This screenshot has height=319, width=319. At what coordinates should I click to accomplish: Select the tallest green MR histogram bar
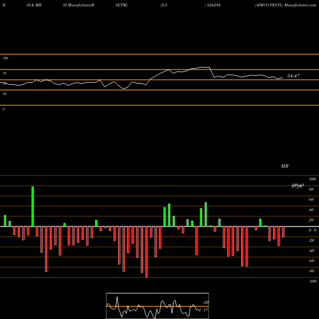coord(33,207)
